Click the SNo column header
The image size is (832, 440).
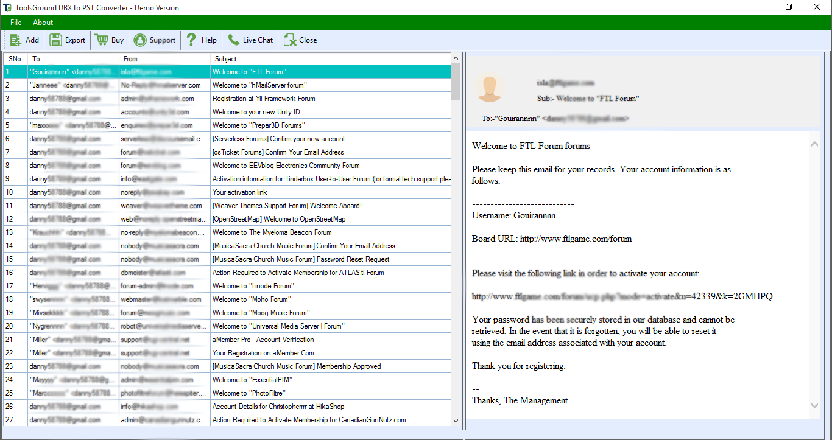tap(15, 59)
